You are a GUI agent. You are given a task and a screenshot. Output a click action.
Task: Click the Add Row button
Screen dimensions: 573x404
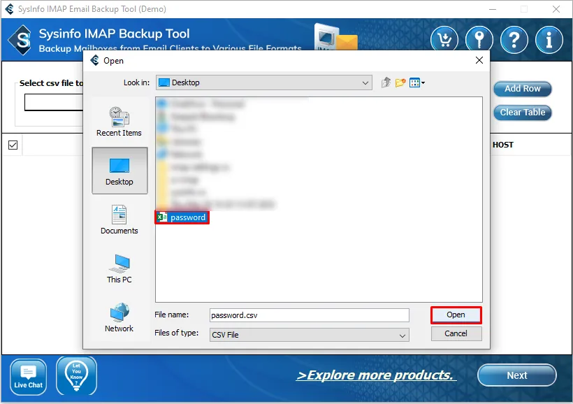click(x=523, y=89)
